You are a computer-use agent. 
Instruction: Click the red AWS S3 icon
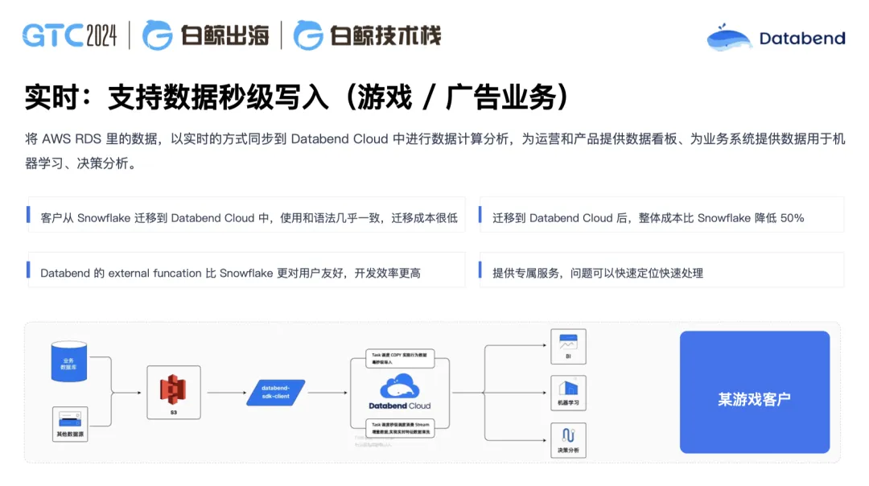173,389
